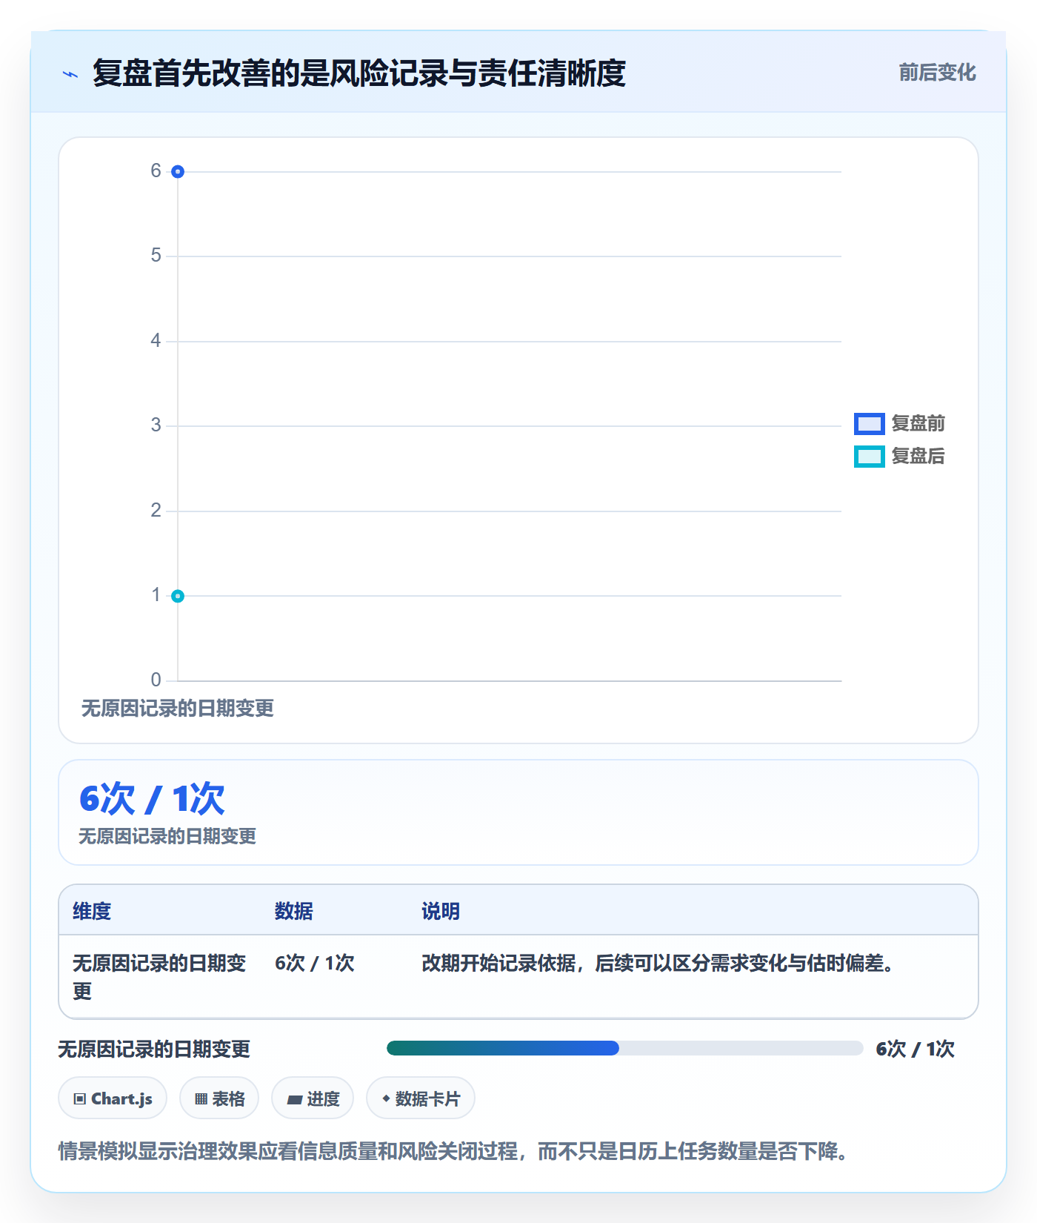Viewport: 1037px width, 1223px height.
Task: Click the x-axis label 无原因记录的日期变更
Action: [178, 709]
